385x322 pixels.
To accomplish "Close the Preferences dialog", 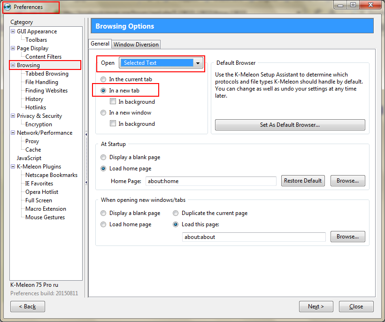I will coord(356,307).
